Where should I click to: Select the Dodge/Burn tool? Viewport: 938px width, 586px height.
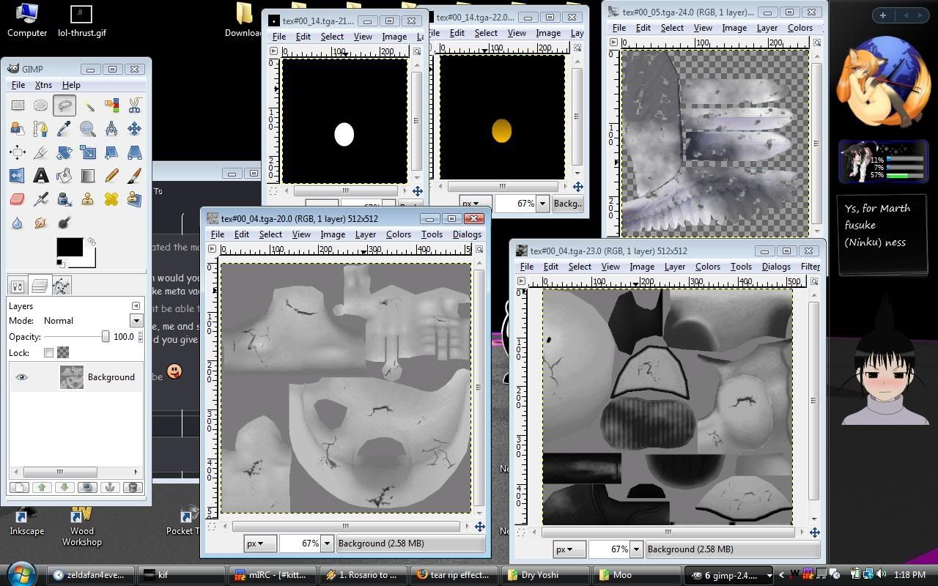[x=64, y=222]
